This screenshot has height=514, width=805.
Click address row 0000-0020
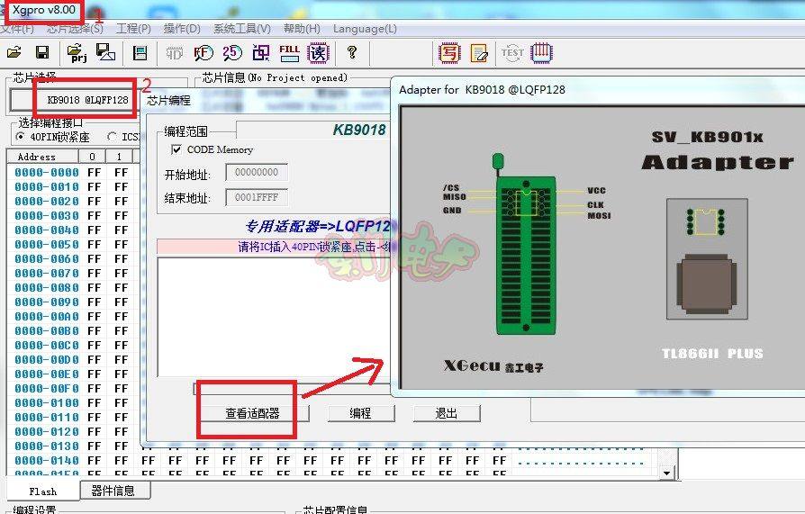coord(47,202)
